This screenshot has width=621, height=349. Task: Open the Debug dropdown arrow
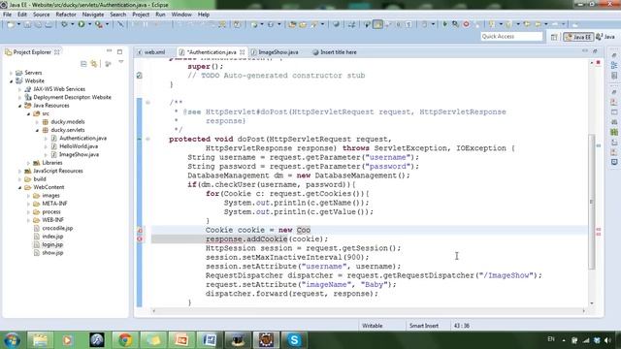(x=72, y=24)
